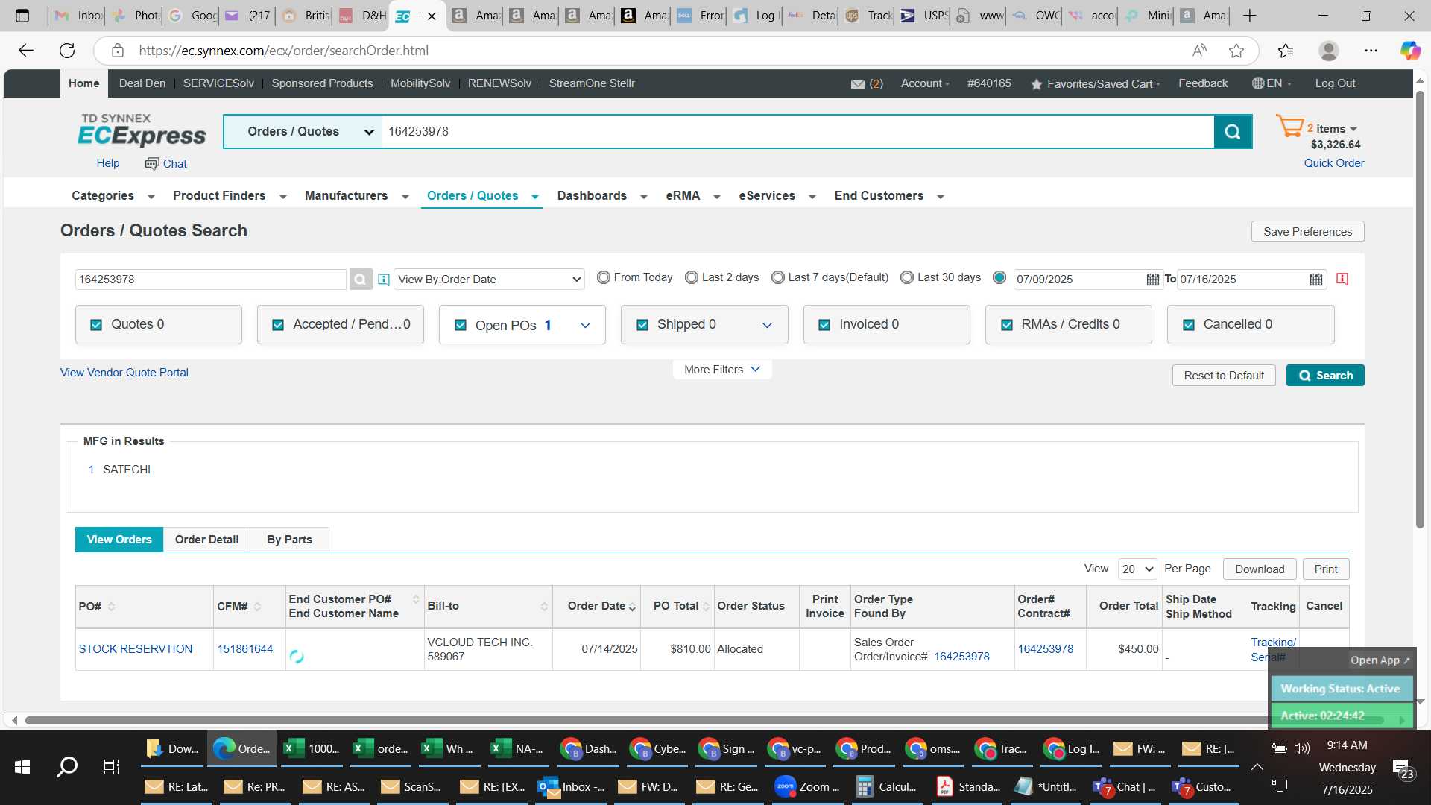Open taskbar search magnifier
The height and width of the screenshot is (805, 1431).
pos(67,767)
